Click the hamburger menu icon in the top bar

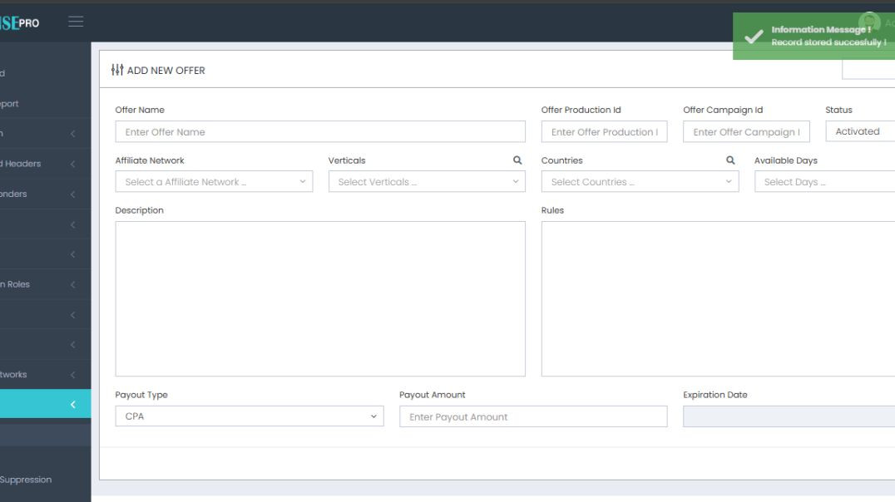(76, 21)
